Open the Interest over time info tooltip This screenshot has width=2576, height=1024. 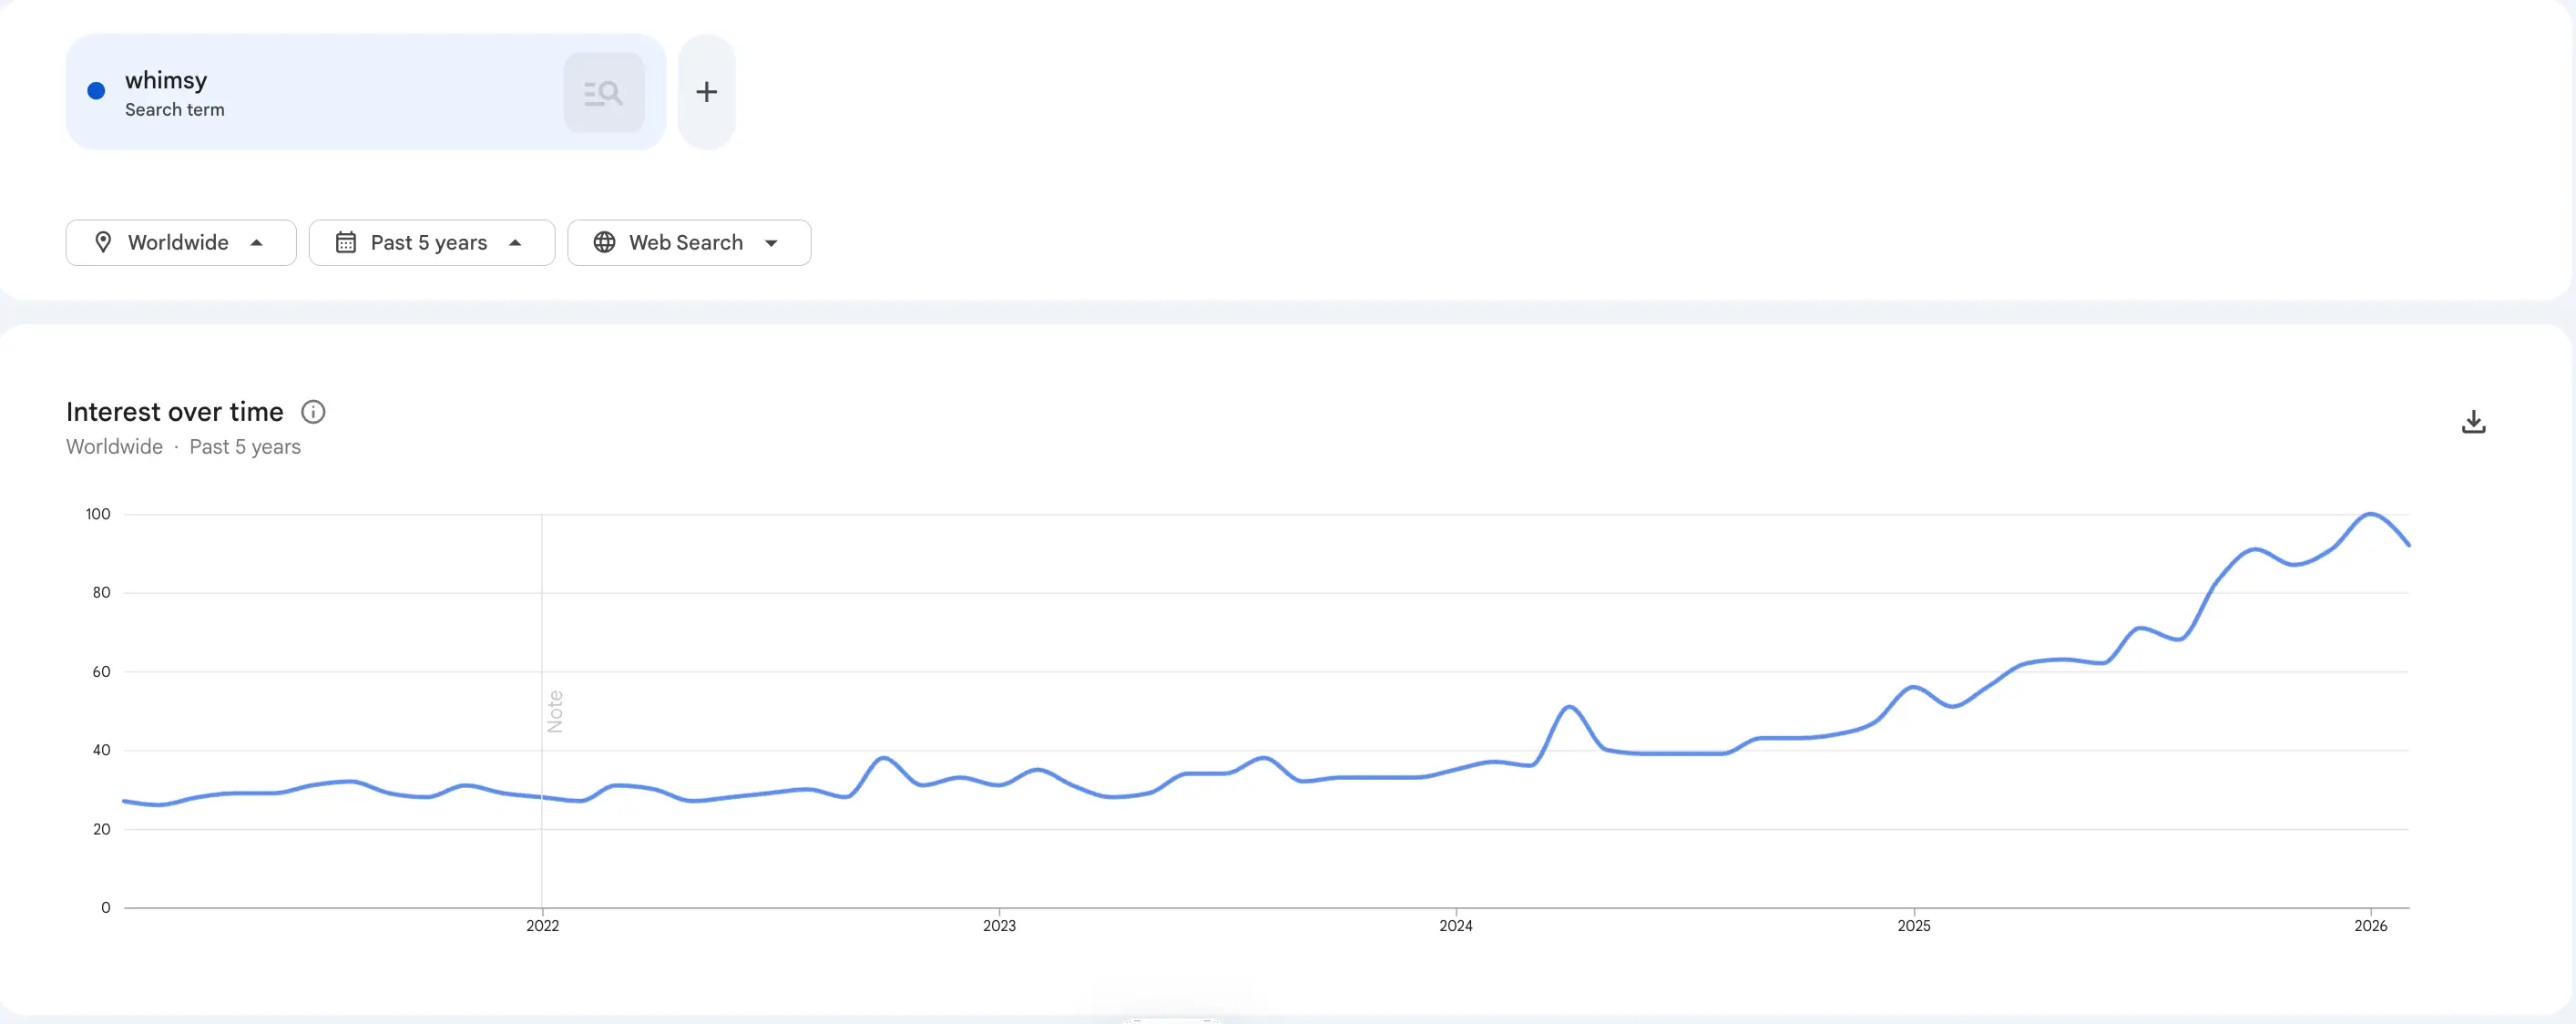tap(313, 411)
